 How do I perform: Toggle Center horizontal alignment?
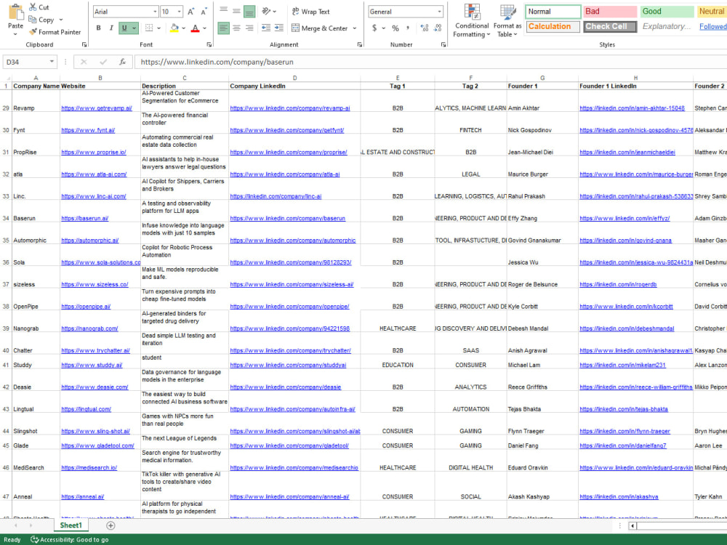pos(236,28)
